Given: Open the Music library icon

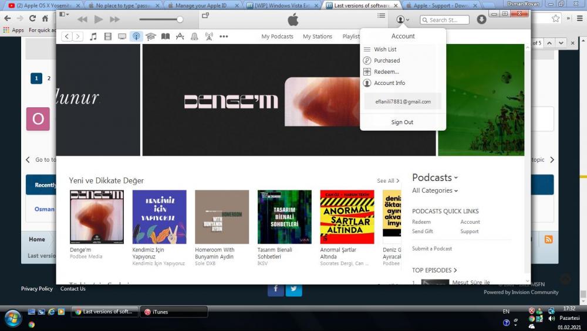Looking at the screenshot, I should pyautogui.click(x=93, y=36).
